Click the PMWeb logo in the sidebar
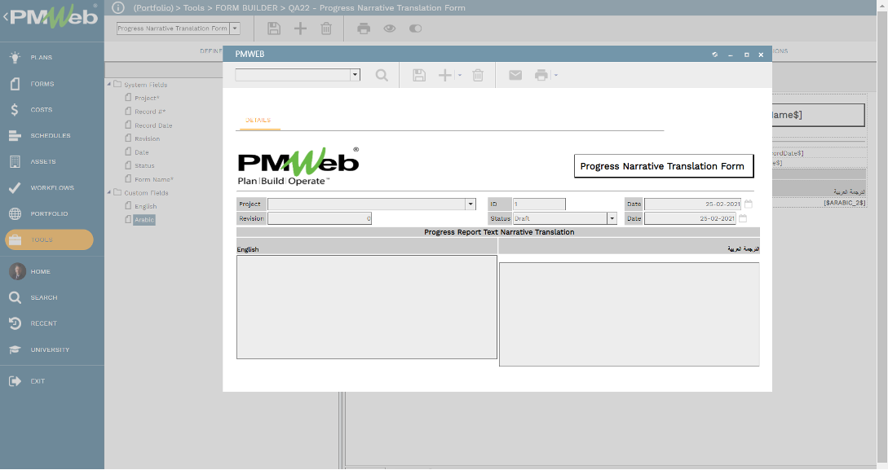 (54, 17)
